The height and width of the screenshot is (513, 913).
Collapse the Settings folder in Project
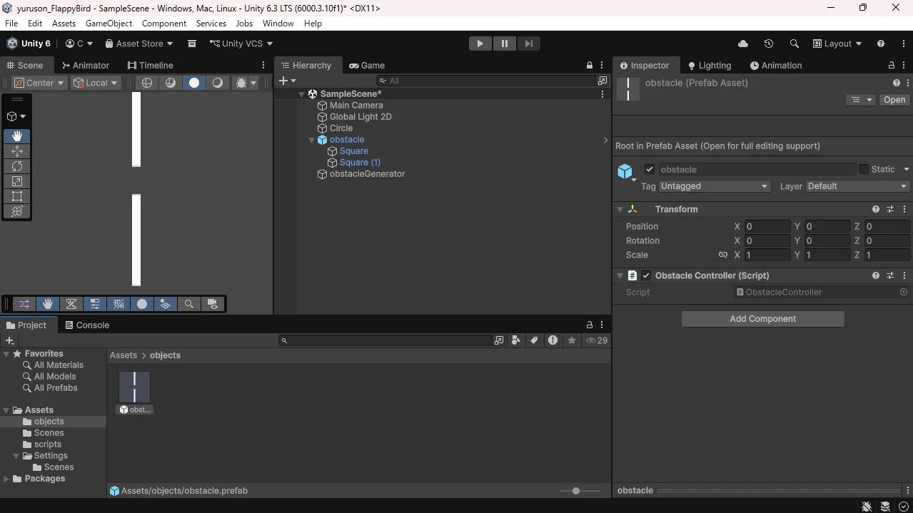pyautogui.click(x=16, y=456)
